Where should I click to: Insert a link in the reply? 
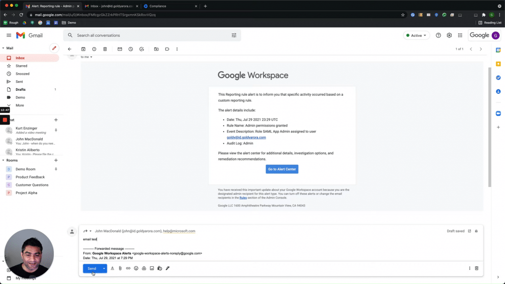pyautogui.click(x=128, y=268)
